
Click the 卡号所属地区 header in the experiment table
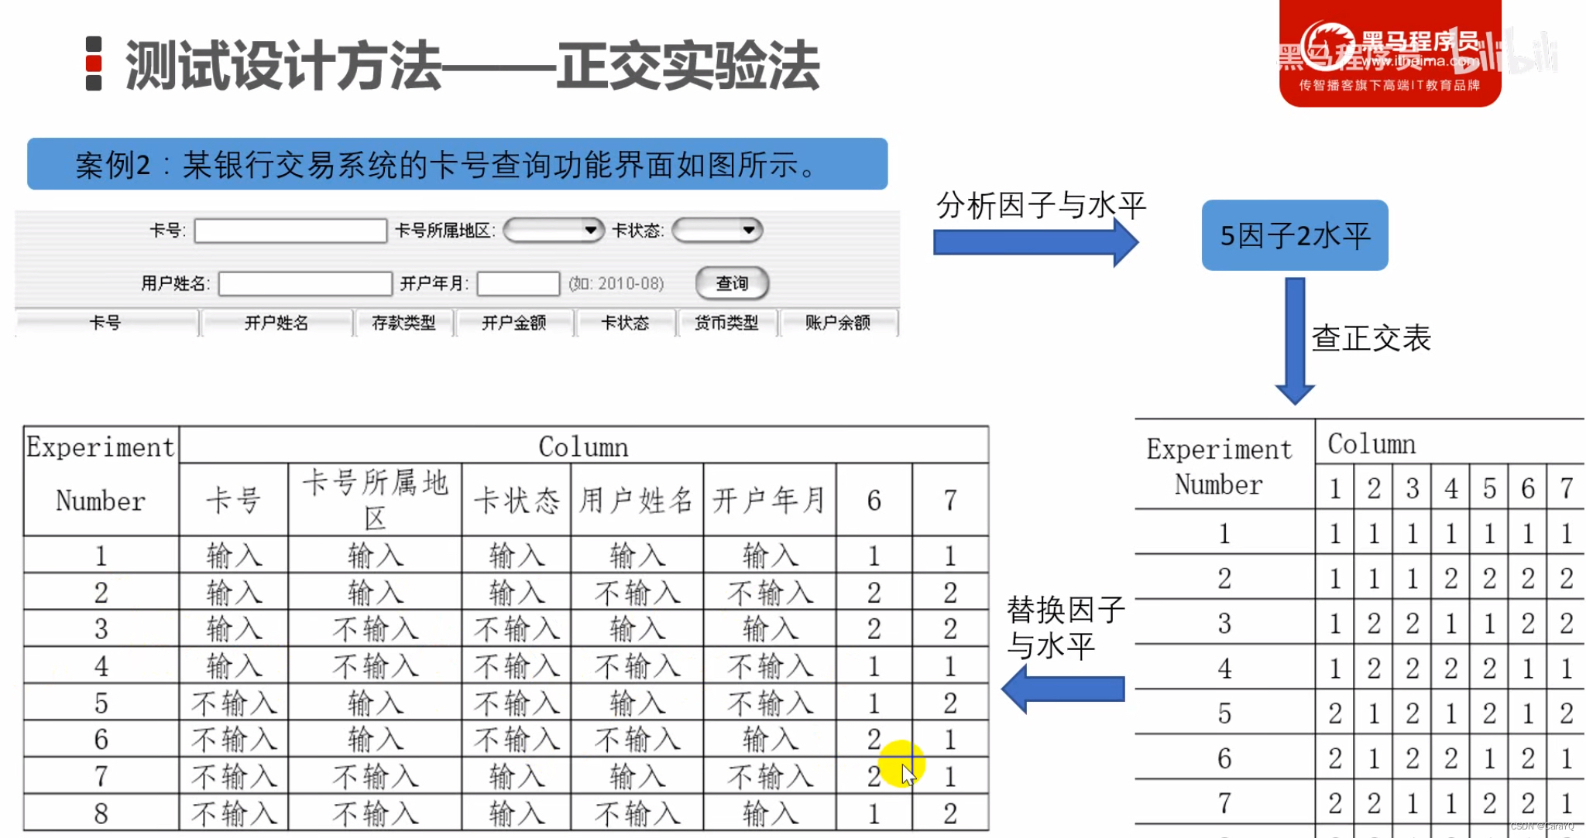point(375,499)
